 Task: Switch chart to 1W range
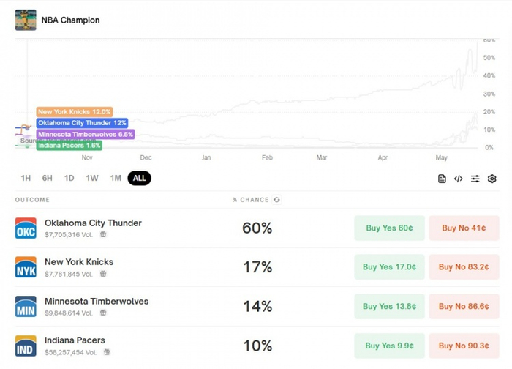(x=92, y=178)
